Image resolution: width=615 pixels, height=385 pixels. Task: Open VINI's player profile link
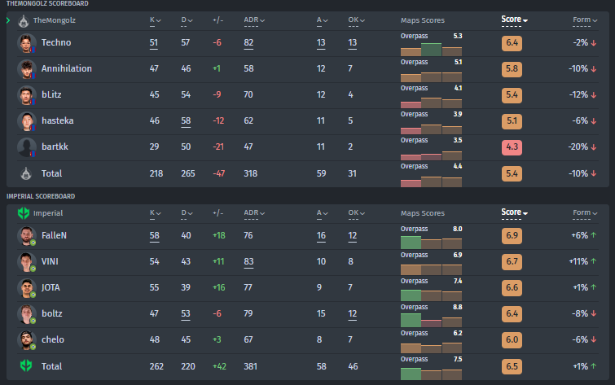(51, 262)
